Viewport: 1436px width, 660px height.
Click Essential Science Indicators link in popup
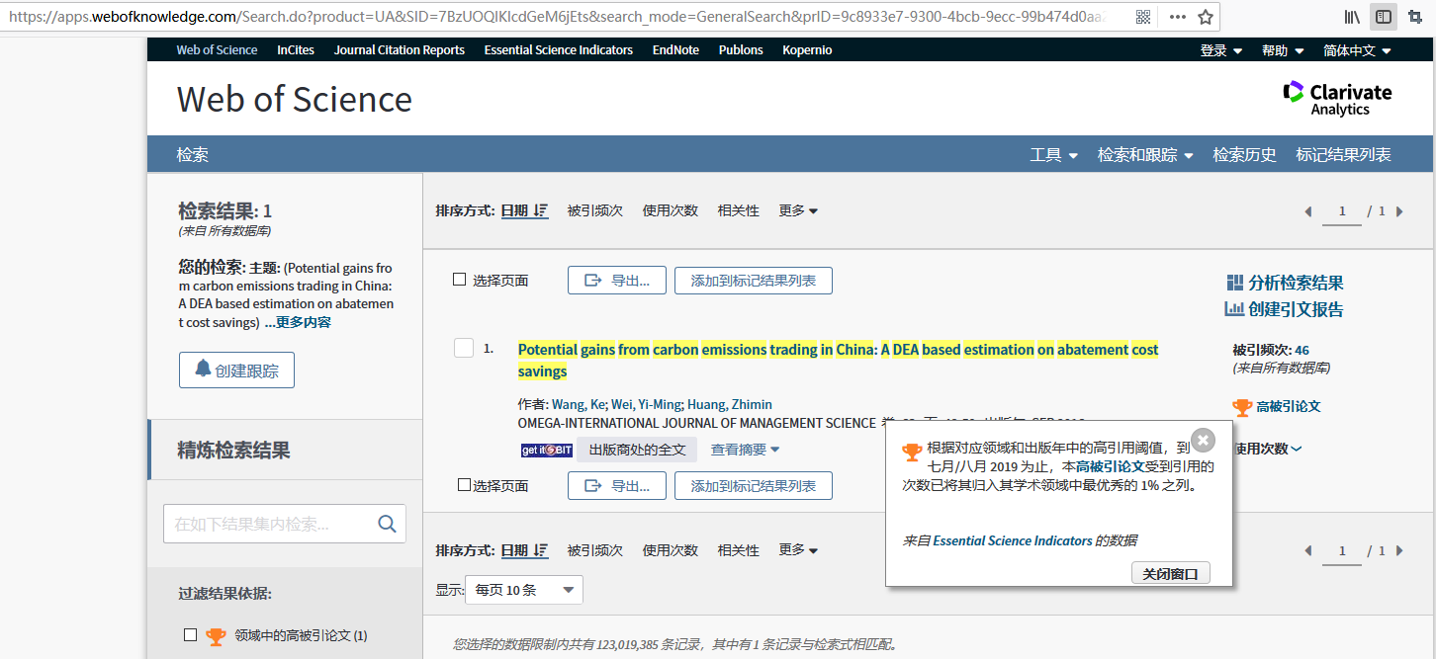tap(1013, 540)
